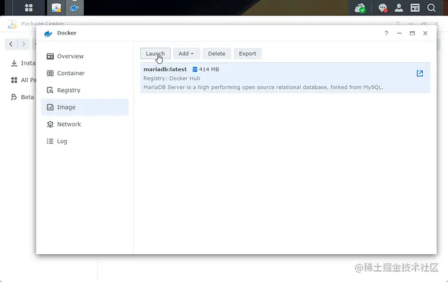This screenshot has height=282, width=448.
Task: Export the selected image
Action: (247, 54)
